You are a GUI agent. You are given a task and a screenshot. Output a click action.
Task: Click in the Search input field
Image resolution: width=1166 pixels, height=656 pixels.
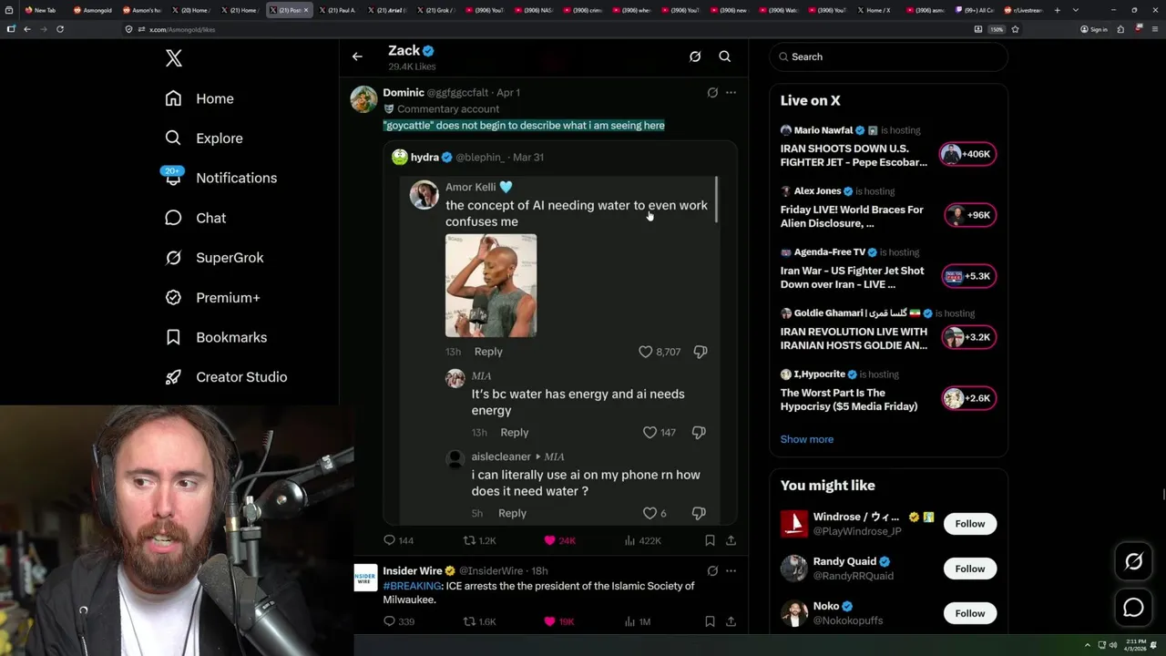[x=889, y=56]
